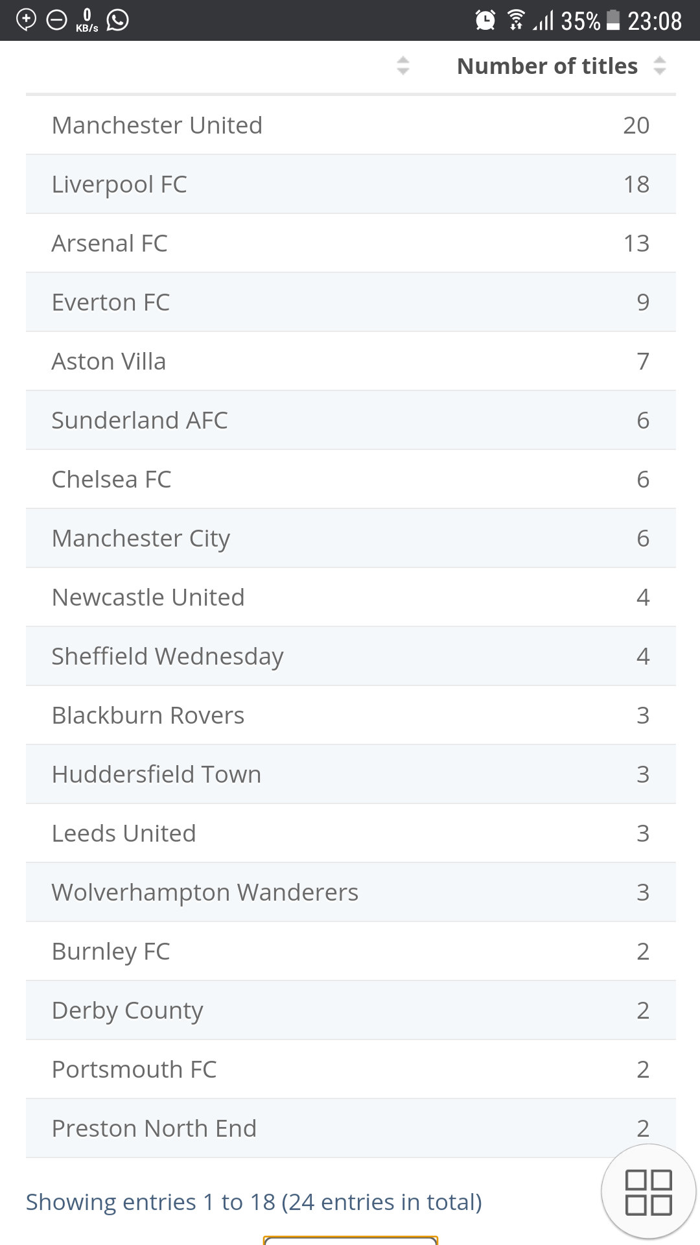
Task: Select the Manchester United row
Action: (351, 125)
